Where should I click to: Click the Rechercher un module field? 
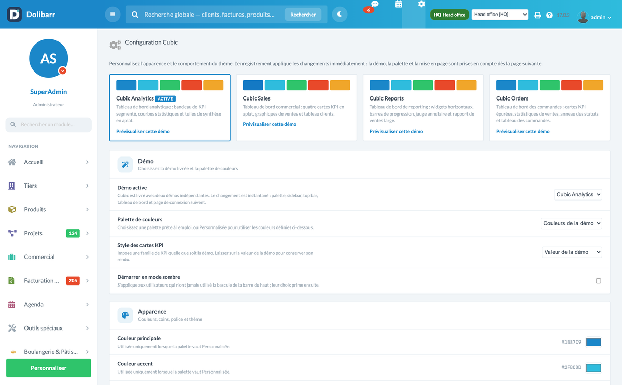[49, 124]
